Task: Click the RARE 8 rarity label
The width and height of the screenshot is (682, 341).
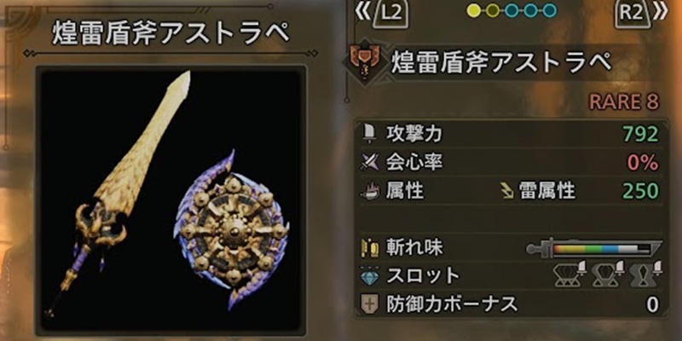Action: (624, 101)
